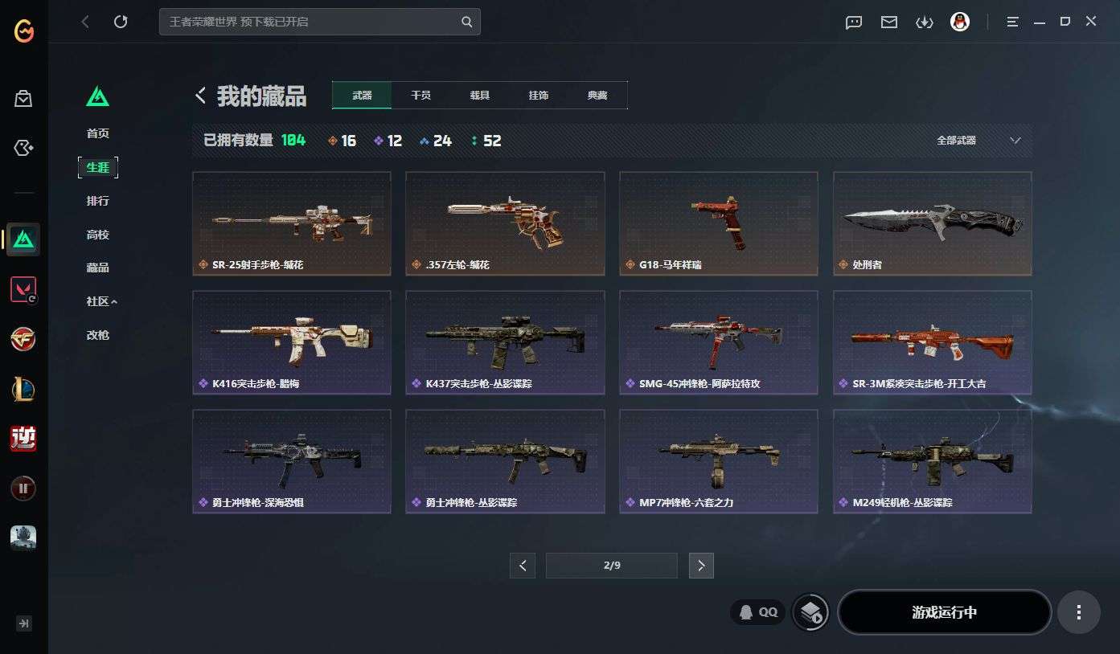Select the League of Legends game icon
This screenshot has width=1120, height=654.
pyautogui.click(x=23, y=389)
